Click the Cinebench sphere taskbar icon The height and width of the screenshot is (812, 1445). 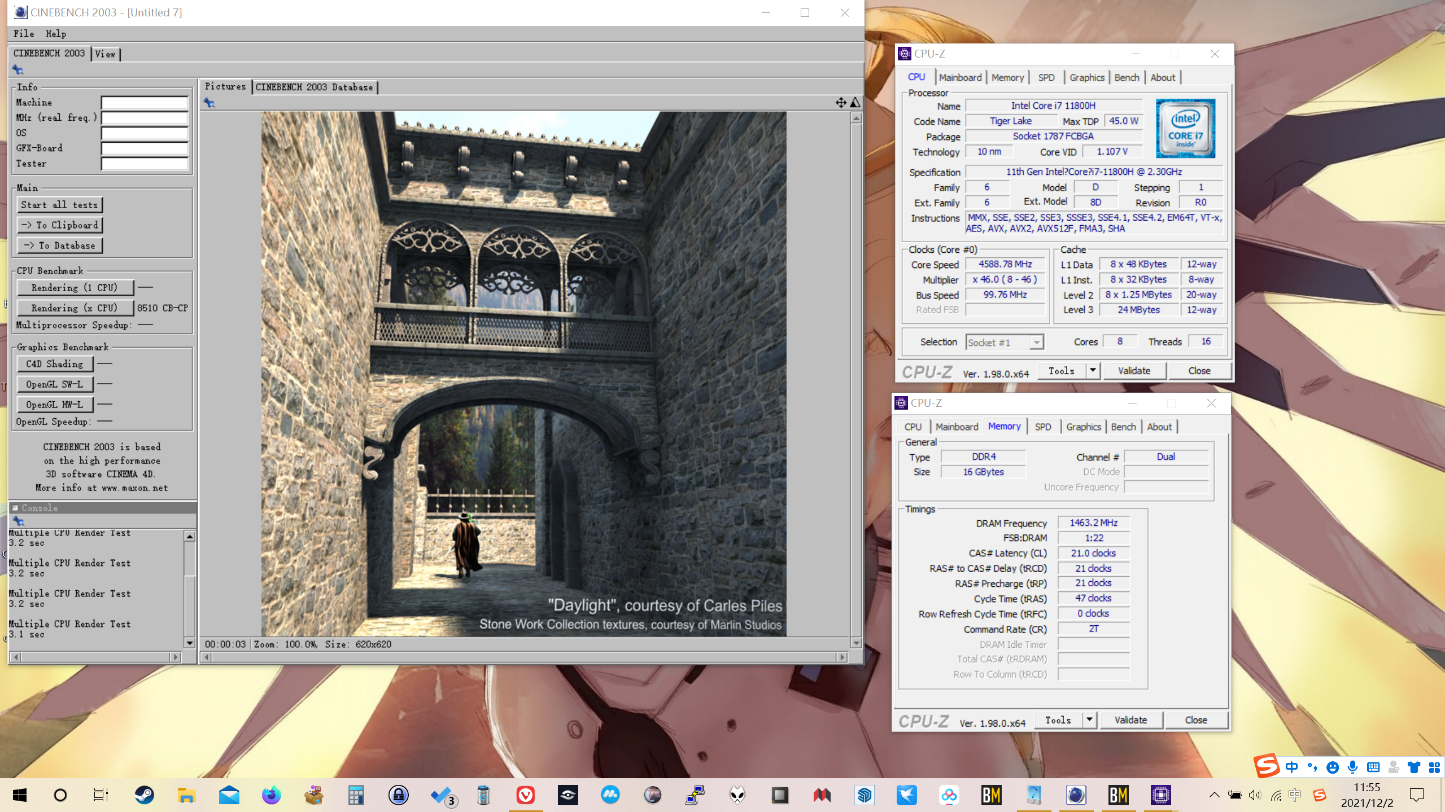point(1076,795)
